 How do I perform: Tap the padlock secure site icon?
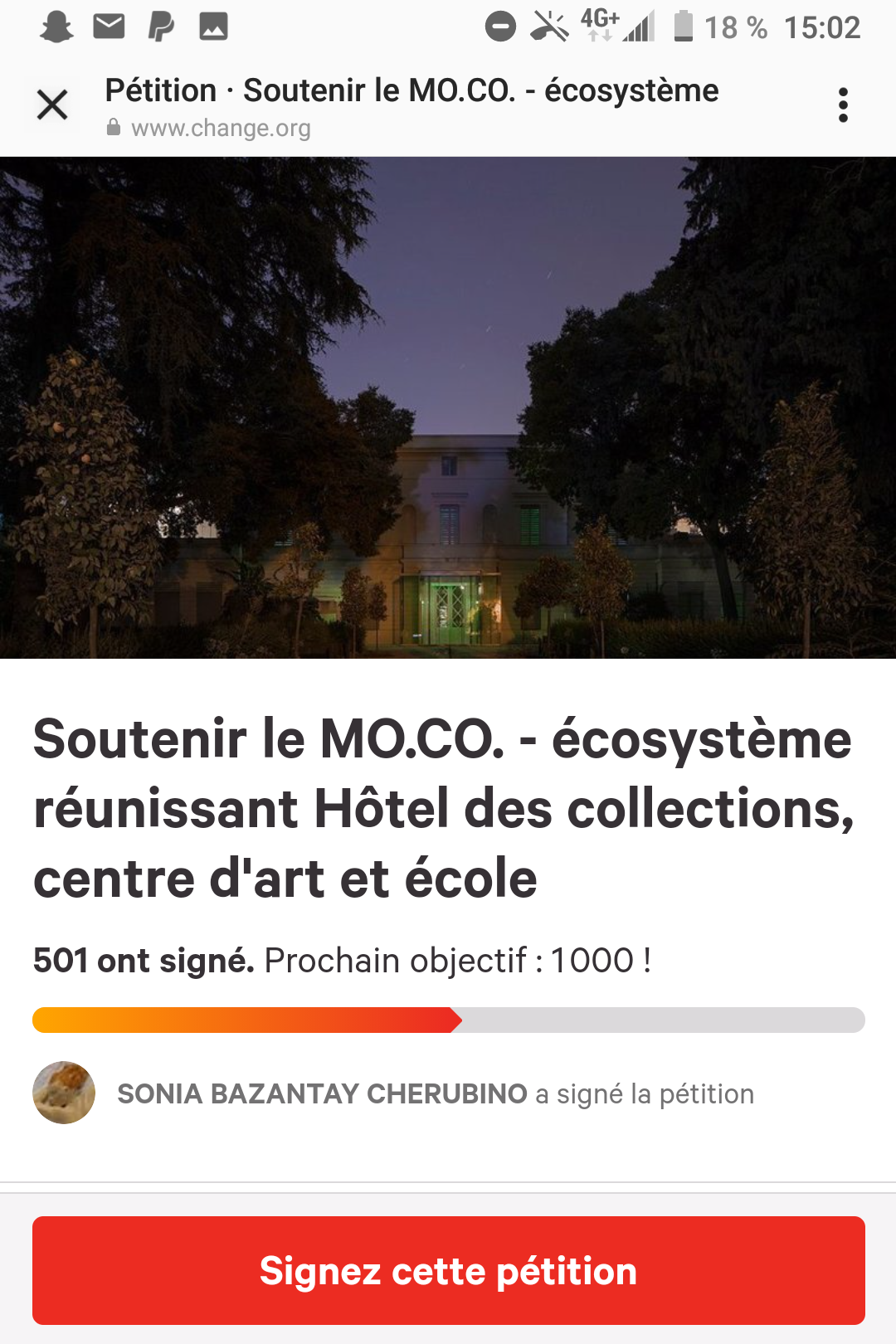pos(114,128)
